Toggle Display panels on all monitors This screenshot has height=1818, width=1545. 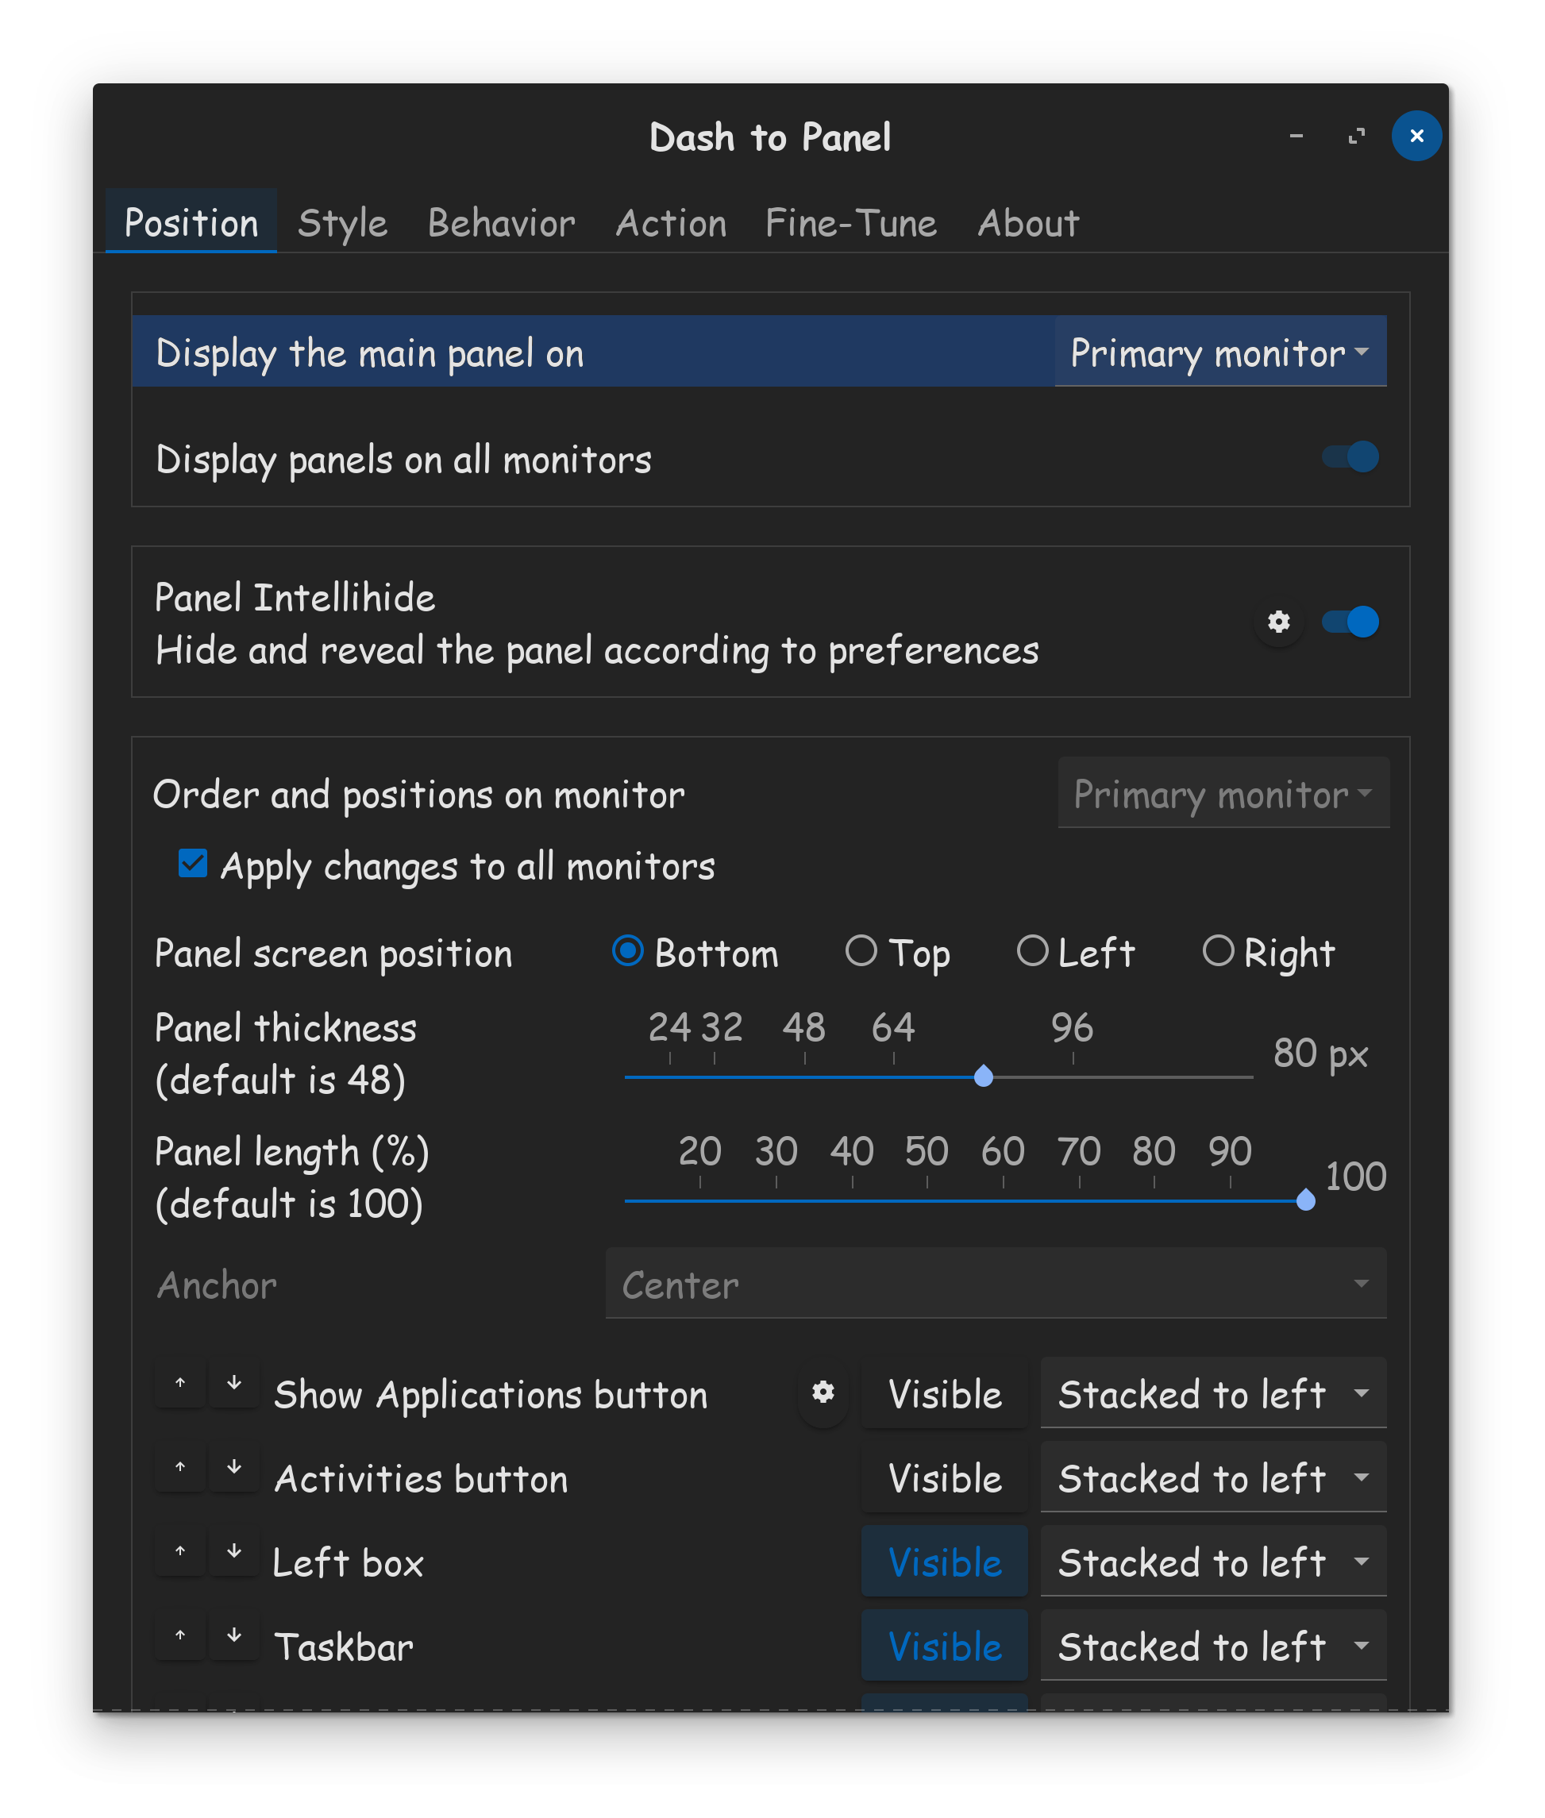(1350, 457)
